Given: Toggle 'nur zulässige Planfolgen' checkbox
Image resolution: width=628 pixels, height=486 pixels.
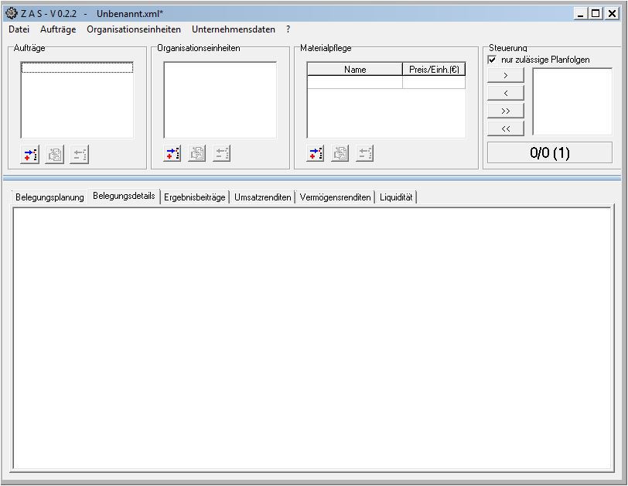Looking at the screenshot, I should (x=493, y=60).
